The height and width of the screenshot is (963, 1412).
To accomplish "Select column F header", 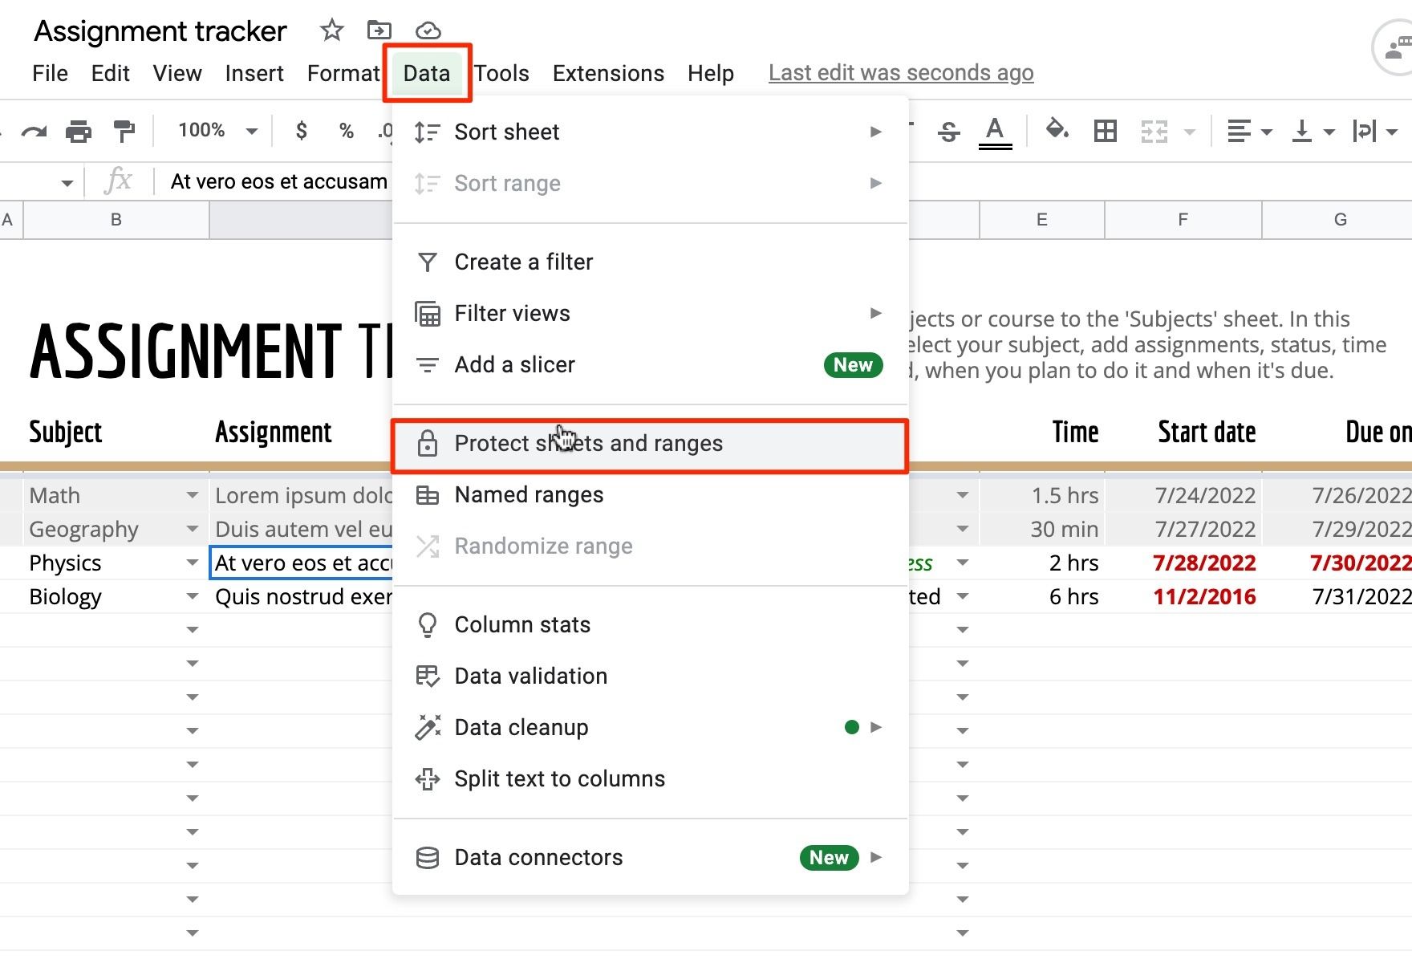I will (x=1183, y=220).
